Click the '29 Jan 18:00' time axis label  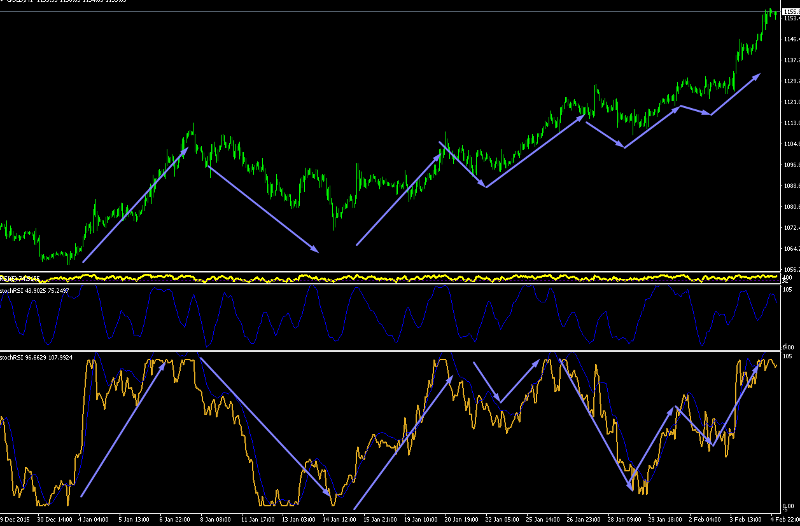pos(665,520)
